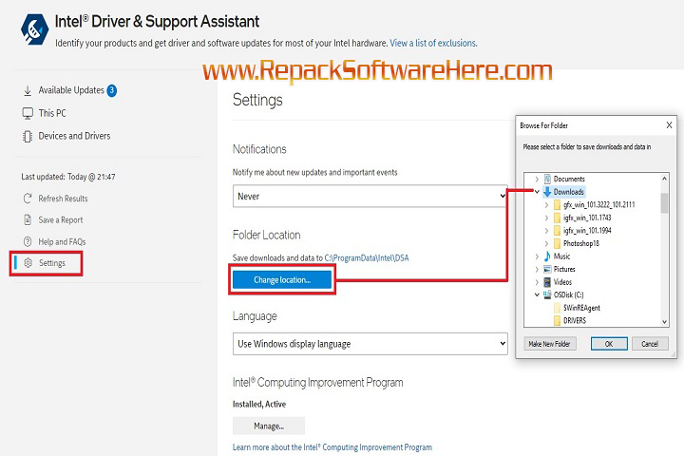Image resolution: width=684 pixels, height=456 pixels.
Task: Select the Downloads folder label
Action: tap(568, 192)
